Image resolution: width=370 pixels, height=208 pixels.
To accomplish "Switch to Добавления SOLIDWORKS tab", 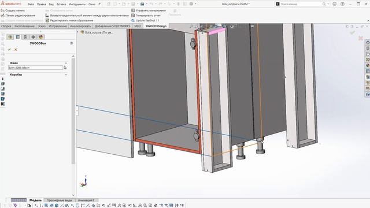I will pyautogui.click(x=112, y=26).
